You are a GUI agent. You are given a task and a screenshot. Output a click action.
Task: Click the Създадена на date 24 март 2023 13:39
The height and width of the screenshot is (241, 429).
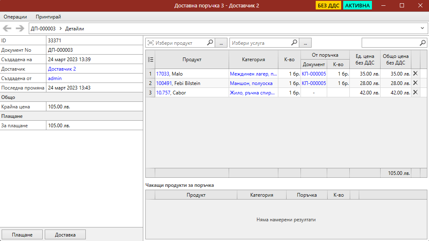point(69,60)
